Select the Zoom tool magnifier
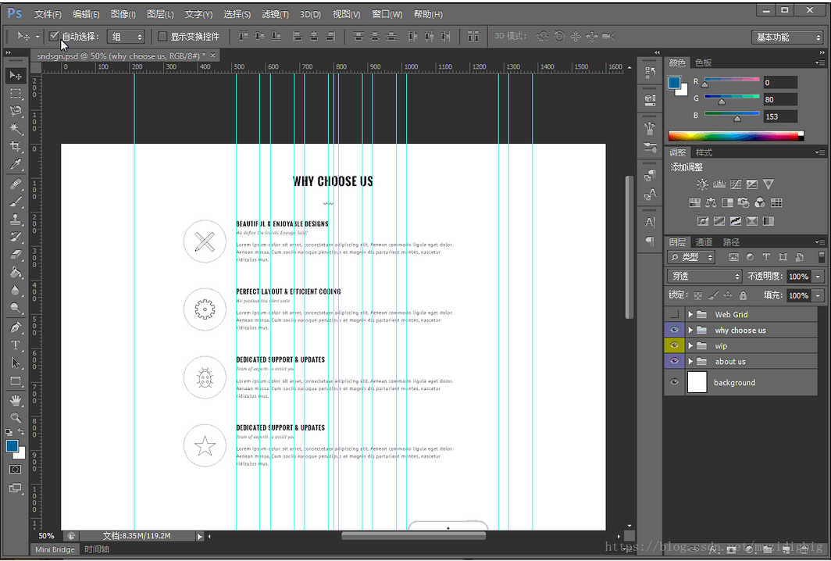This screenshot has height=561, width=831. pyautogui.click(x=16, y=417)
